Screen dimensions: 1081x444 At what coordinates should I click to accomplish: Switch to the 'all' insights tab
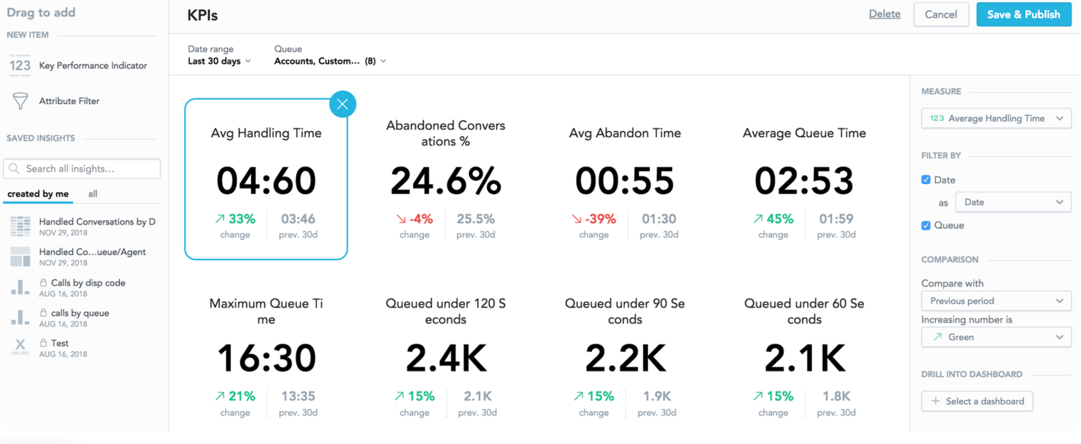(92, 194)
